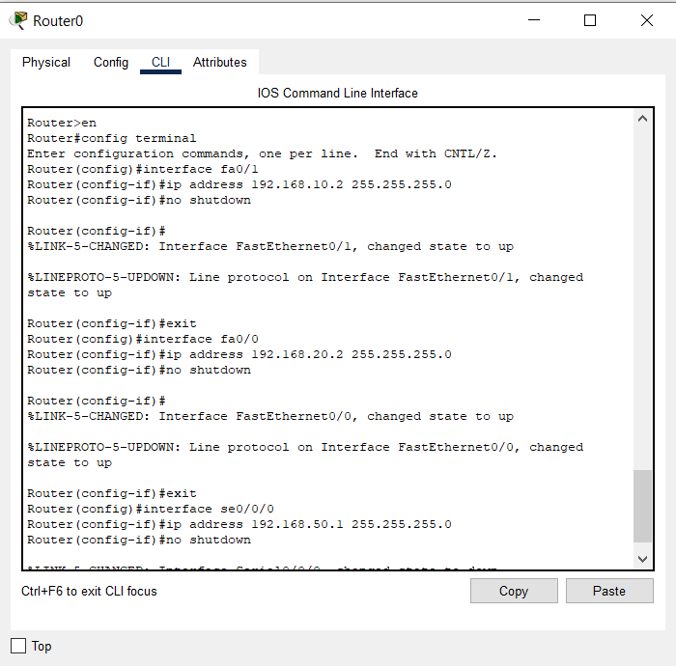Go to the Attributes tab
The width and height of the screenshot is (676, 666).
point(219,63)
